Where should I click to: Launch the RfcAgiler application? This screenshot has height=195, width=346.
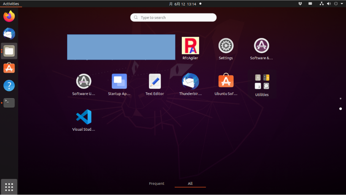[x=190, y=48]
